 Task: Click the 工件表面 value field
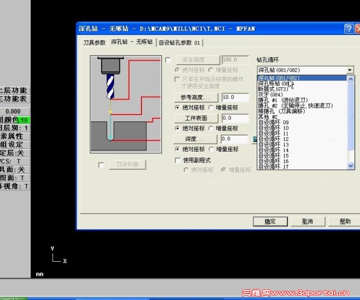235,118
